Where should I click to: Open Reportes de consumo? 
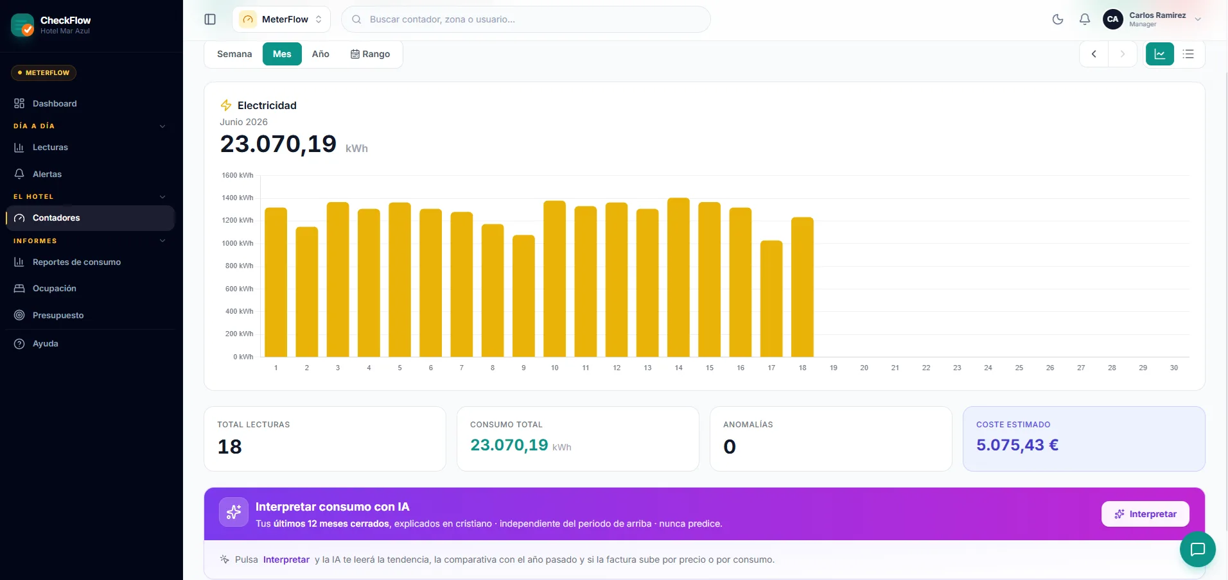coord(90,262)
